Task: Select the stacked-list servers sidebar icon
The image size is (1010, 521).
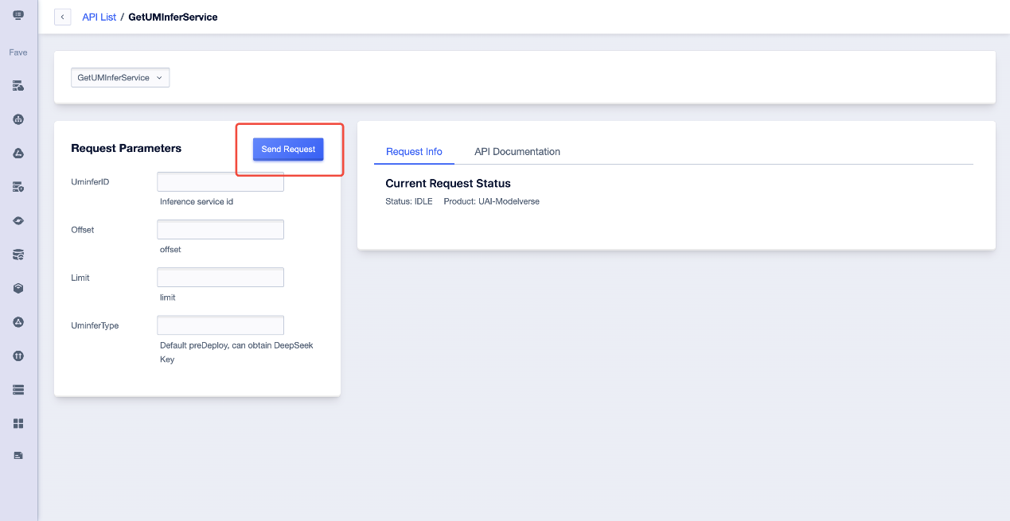Action: click(x=18, y=389)
